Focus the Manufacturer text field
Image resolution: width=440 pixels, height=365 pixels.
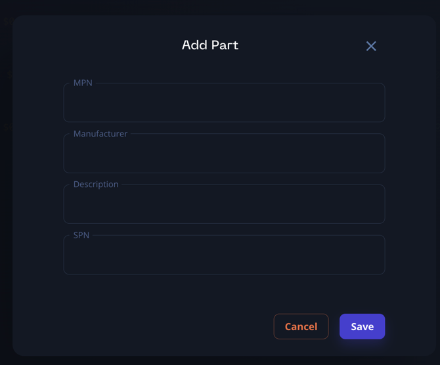point(224,154)
